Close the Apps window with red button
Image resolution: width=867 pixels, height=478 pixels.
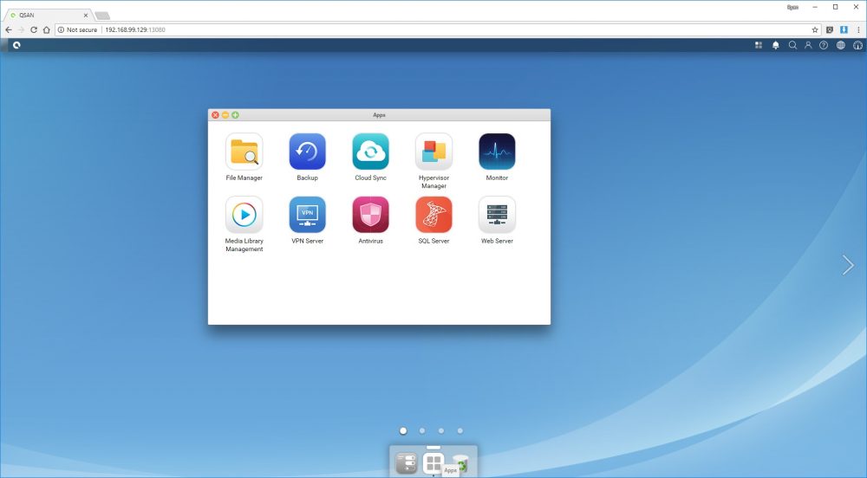(215, 115)
